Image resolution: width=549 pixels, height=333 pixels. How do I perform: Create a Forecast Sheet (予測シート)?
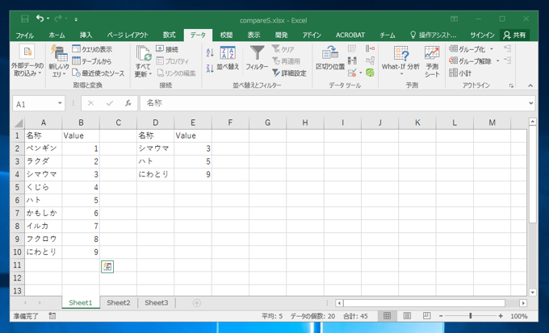pos(432,61)
